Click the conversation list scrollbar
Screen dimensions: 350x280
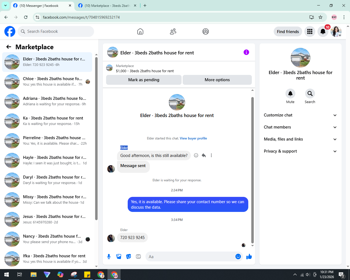click(96, 138)
